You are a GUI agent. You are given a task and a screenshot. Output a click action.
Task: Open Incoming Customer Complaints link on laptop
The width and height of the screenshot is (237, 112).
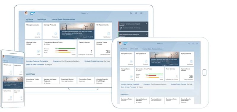coord(37,61)
